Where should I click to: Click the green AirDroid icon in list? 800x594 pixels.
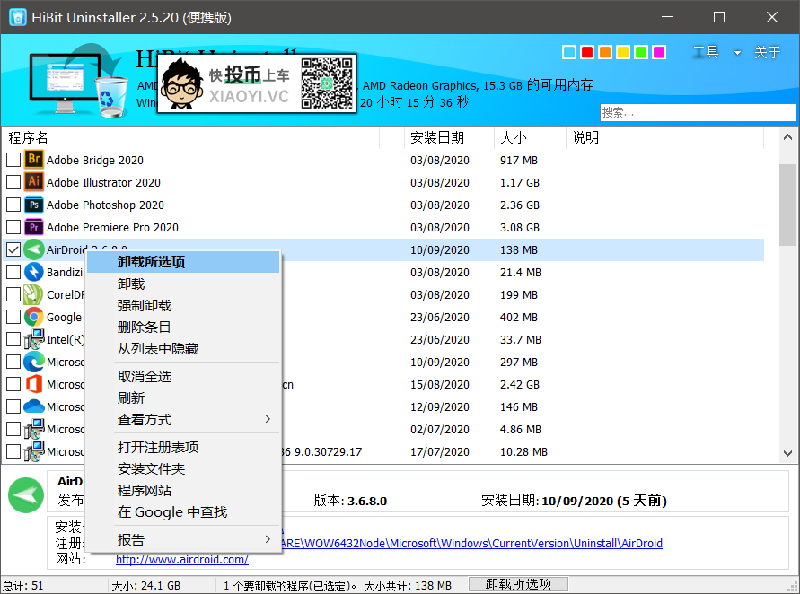pyautogui.click(x=34, y=249)
